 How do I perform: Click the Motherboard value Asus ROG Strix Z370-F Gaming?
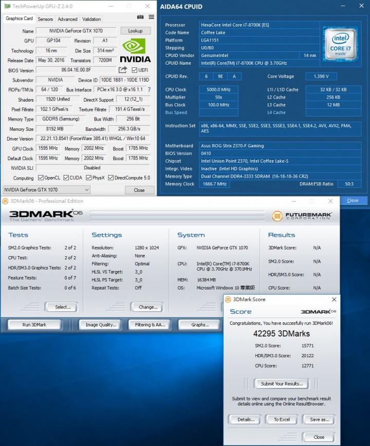click(x=280, y=146)
